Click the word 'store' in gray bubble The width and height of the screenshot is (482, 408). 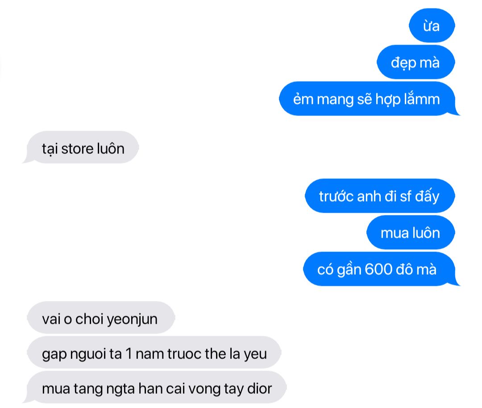pos(78,149)
